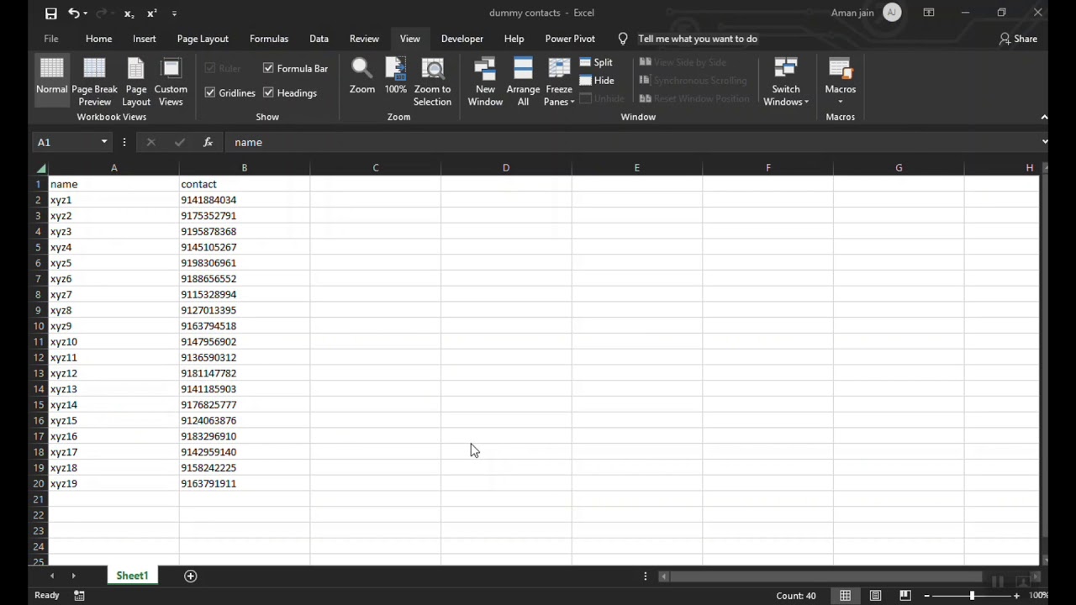Collapse the ribbon with the caret

point(1044,117)
